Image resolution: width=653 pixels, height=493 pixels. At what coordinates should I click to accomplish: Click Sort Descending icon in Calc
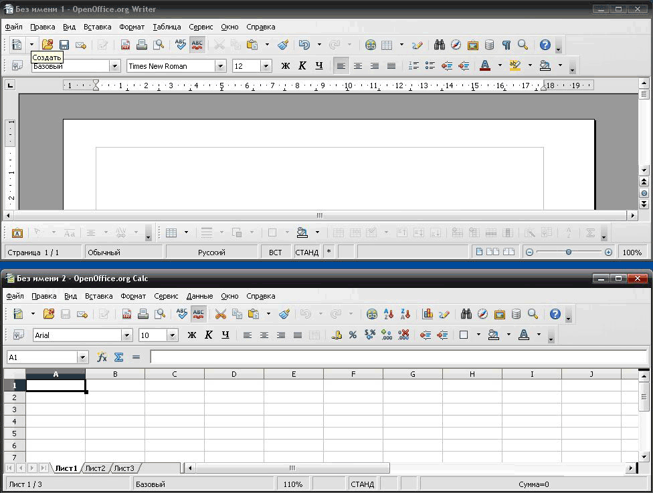coord(405,314)
